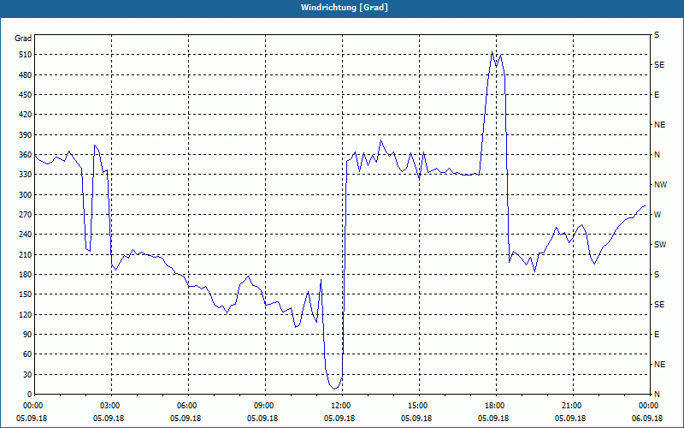Click the 180 left axis label
The width and height of the screenshot is (684, 428).
[x=26, y=275]
